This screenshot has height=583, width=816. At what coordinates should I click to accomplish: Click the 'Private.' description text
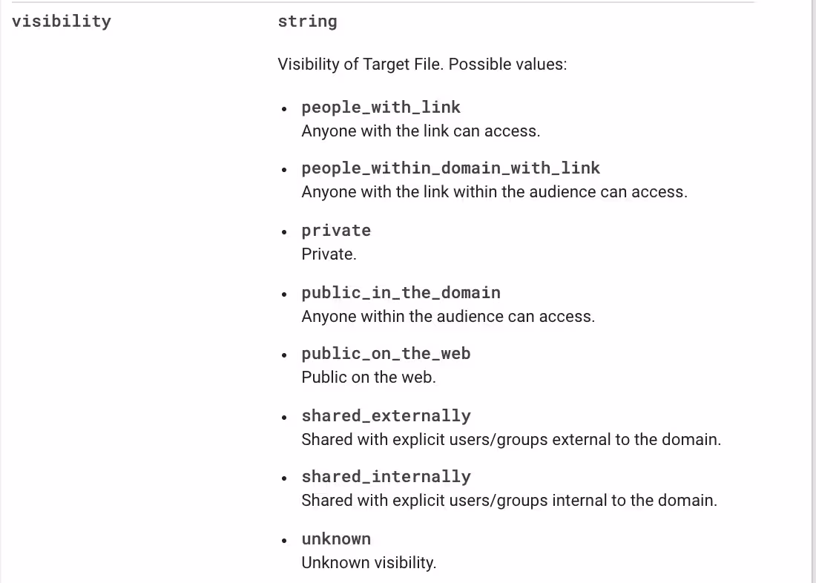[x=329, y=254]
